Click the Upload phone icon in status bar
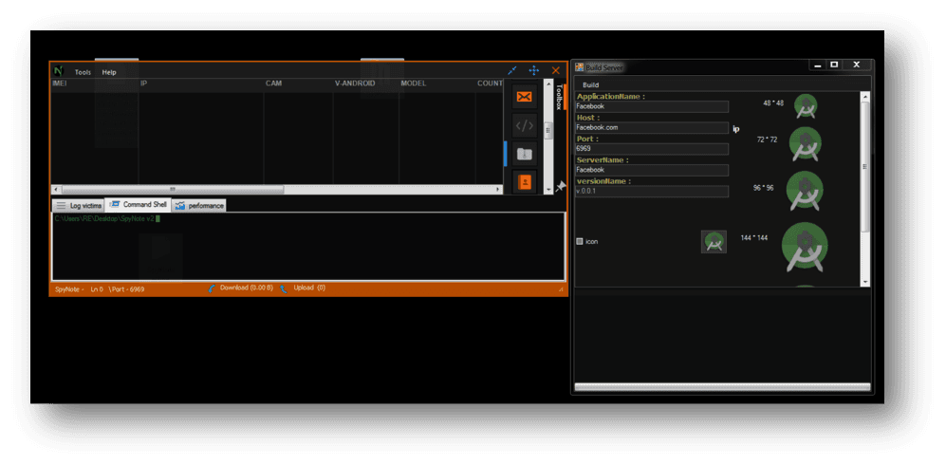Screen dimensions: 946x465 click(284, 288)
